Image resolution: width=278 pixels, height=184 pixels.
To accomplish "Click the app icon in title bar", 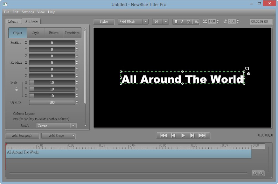I will pos(5,4).
